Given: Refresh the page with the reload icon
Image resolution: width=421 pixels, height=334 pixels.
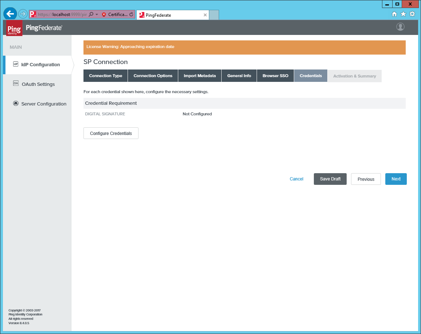Looking at the screenshot, I should pos(131,15).
